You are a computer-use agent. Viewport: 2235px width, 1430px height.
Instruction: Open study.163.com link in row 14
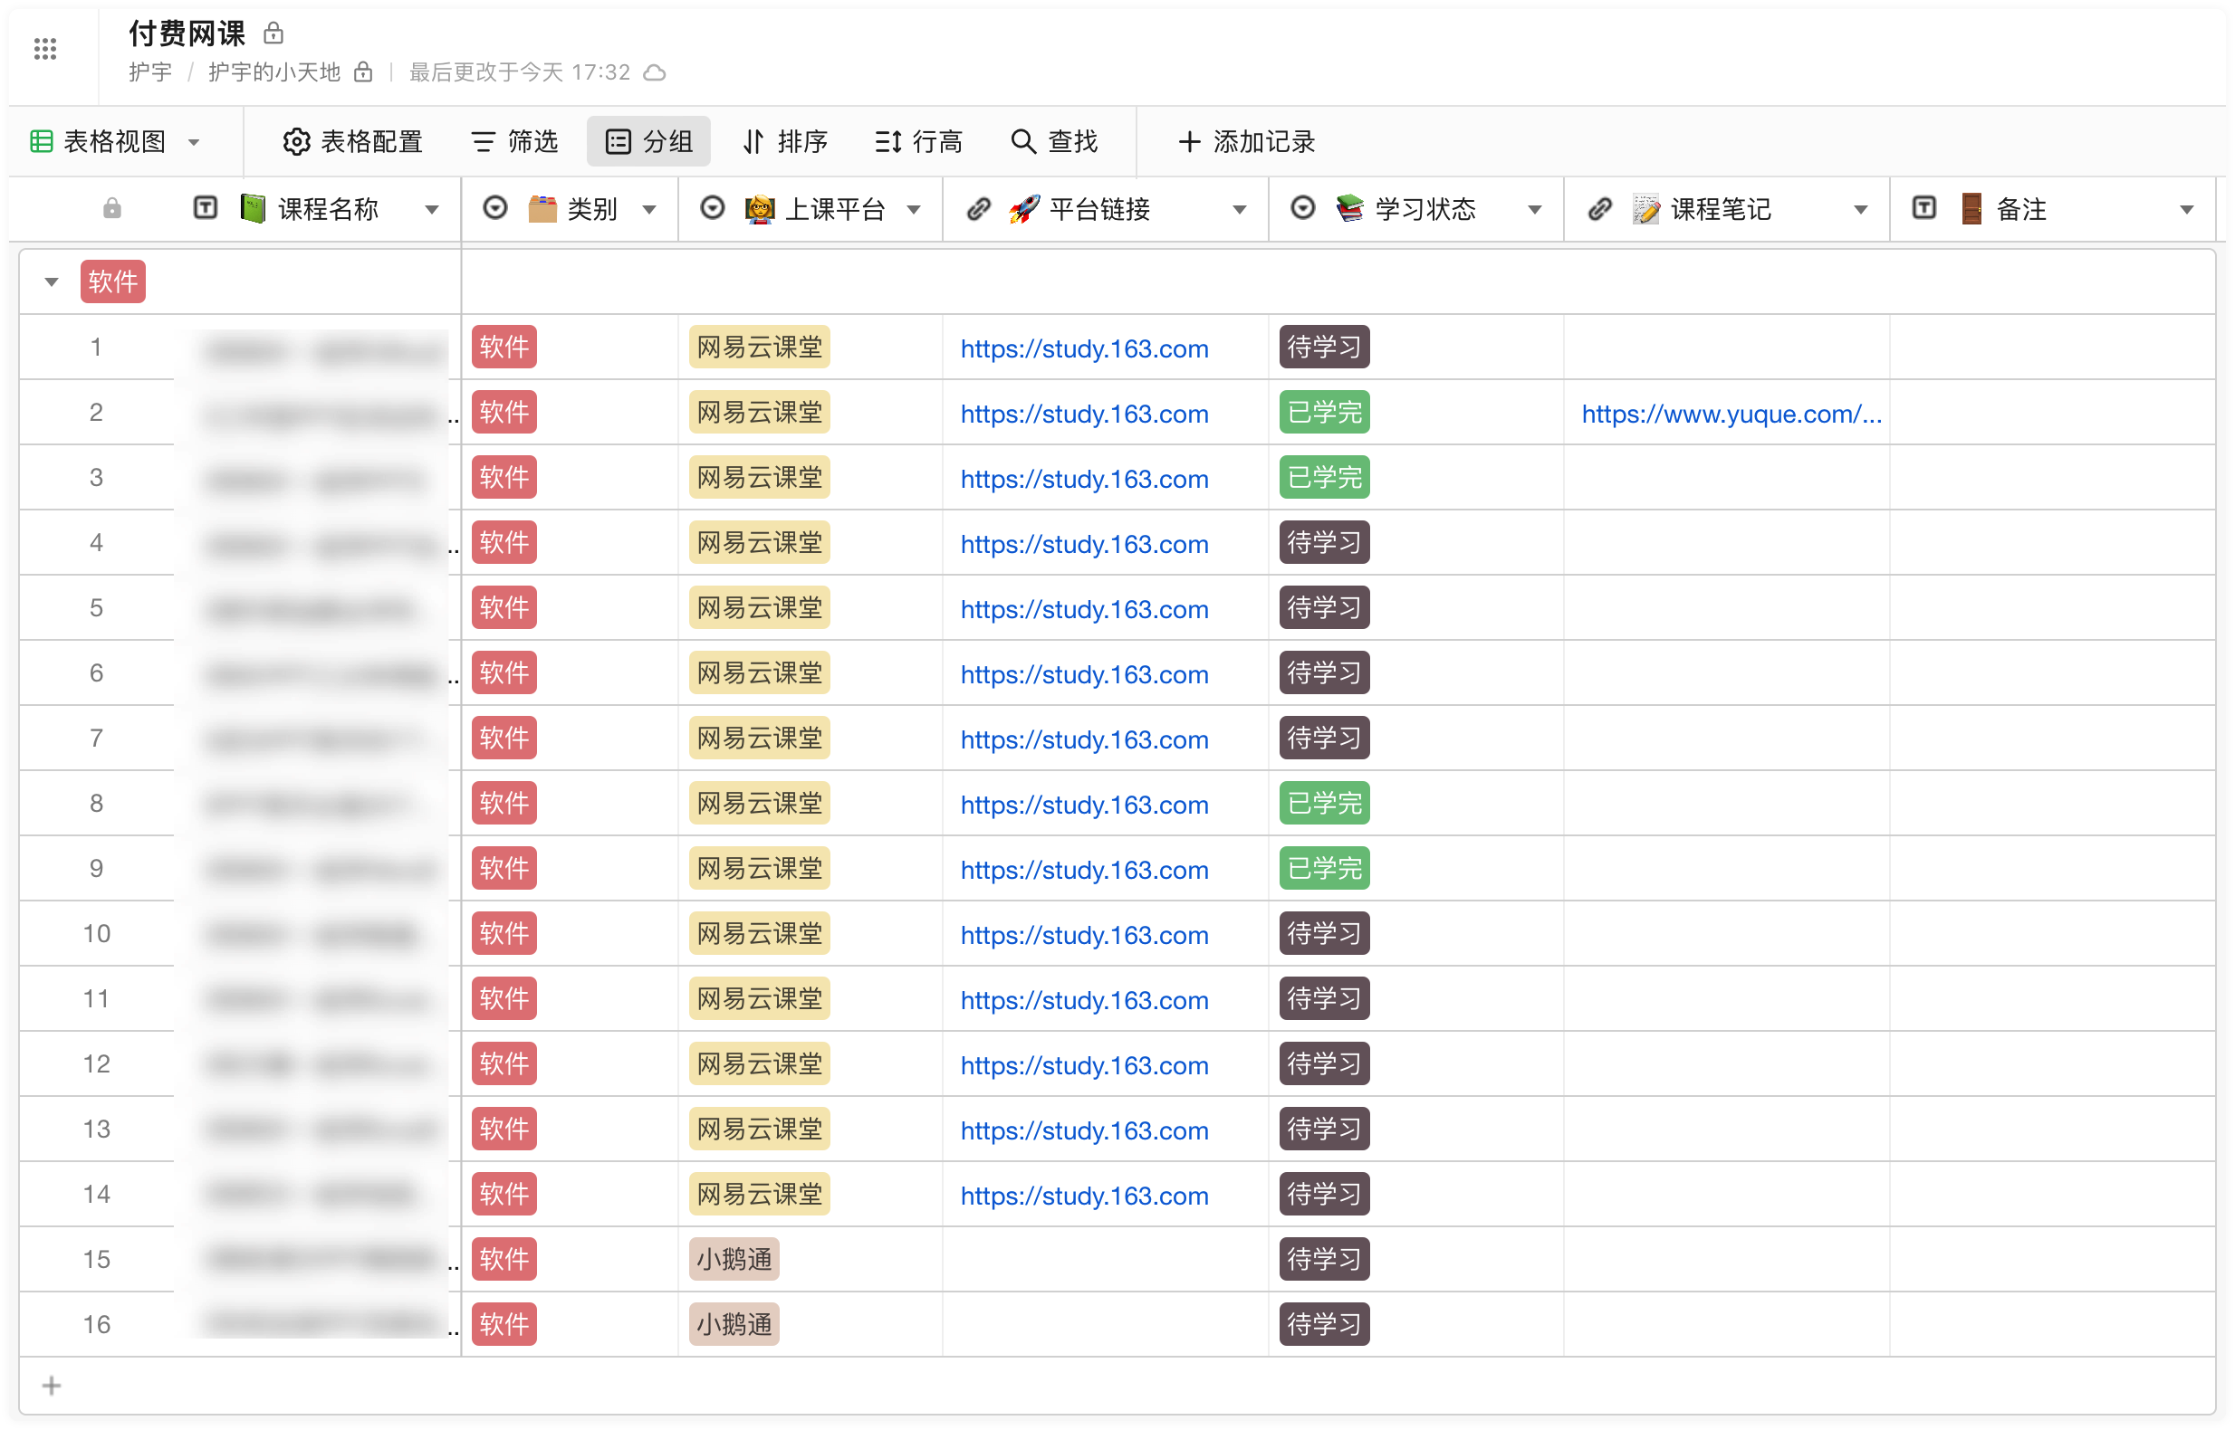[x=1084, y=1195]
